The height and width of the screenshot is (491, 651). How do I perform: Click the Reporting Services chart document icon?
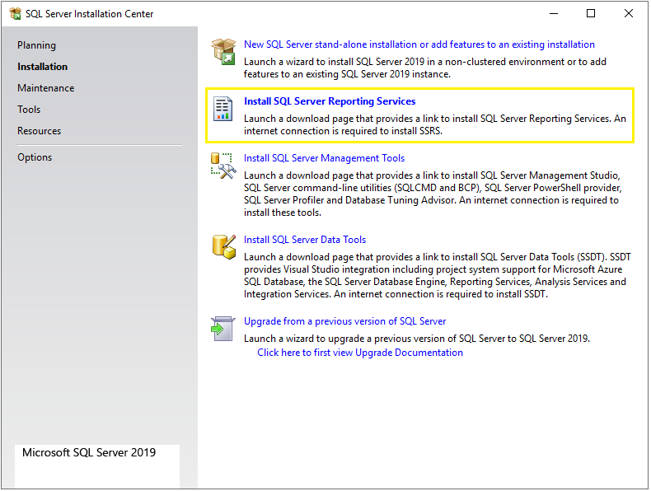pos(223,109)
